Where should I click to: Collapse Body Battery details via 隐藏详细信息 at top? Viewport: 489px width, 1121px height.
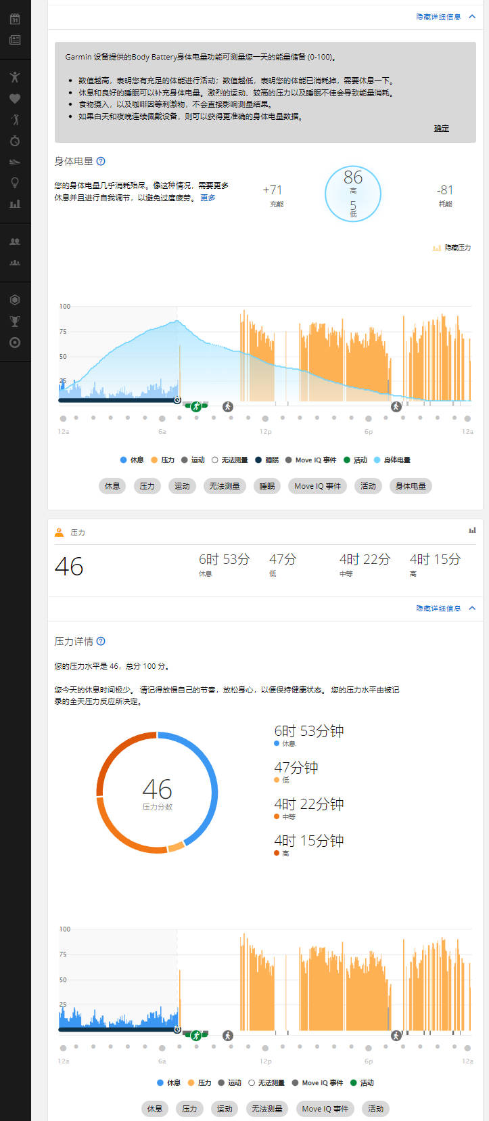(x=445, y=17)
